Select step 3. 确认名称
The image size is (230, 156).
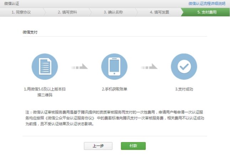(113, 12)
